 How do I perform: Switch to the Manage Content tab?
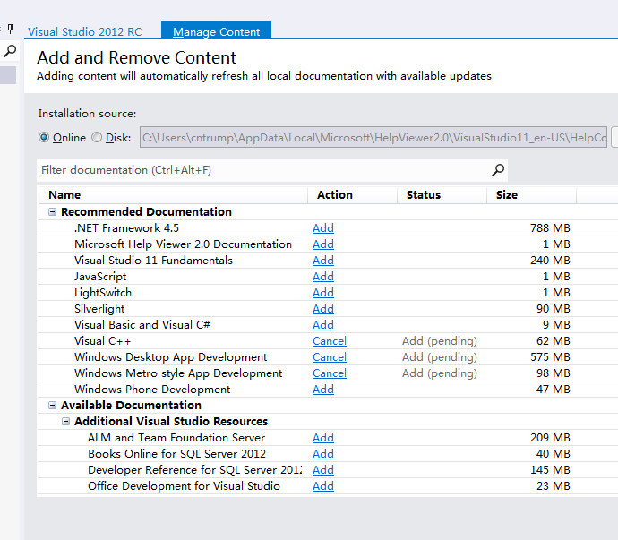217,31
